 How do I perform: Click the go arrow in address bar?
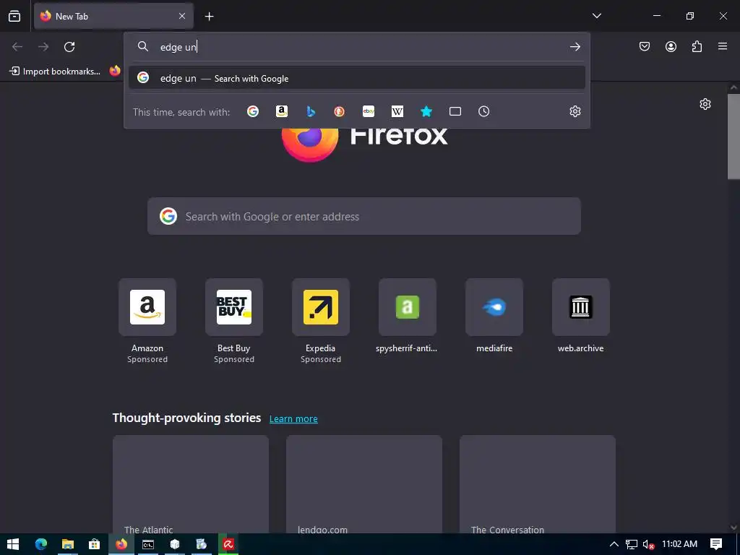(x=575, y=47)
